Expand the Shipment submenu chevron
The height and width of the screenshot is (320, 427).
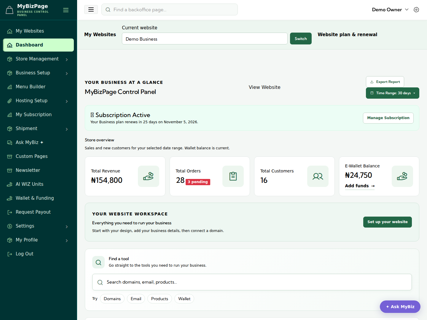pyautogui.click(x=67, y=129)
